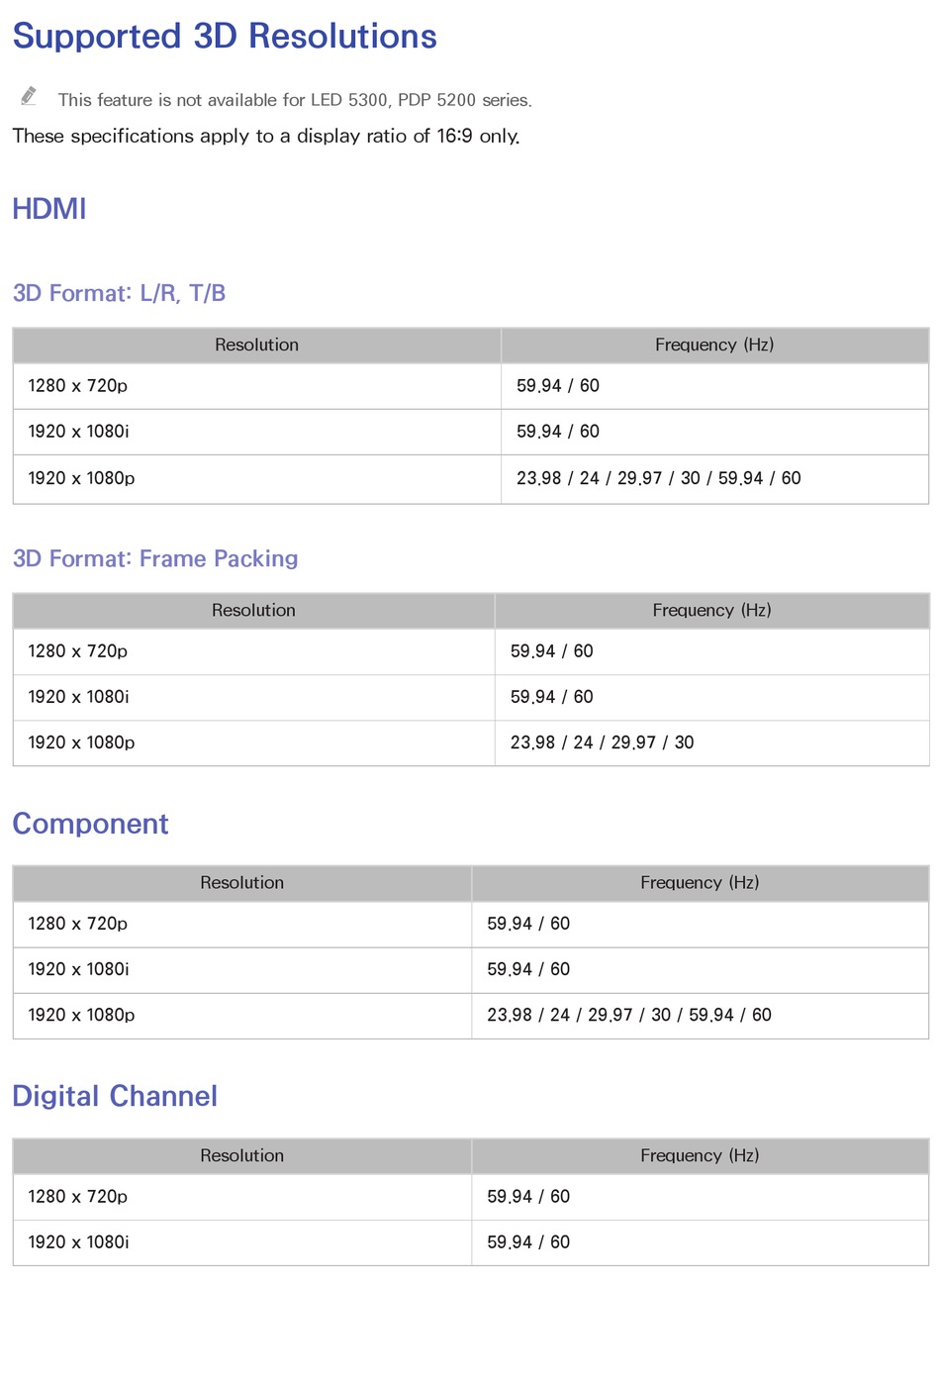940x1383 pixels.
Task: Click the 3D Format: Frame Packing subheading
Action: 155,558
